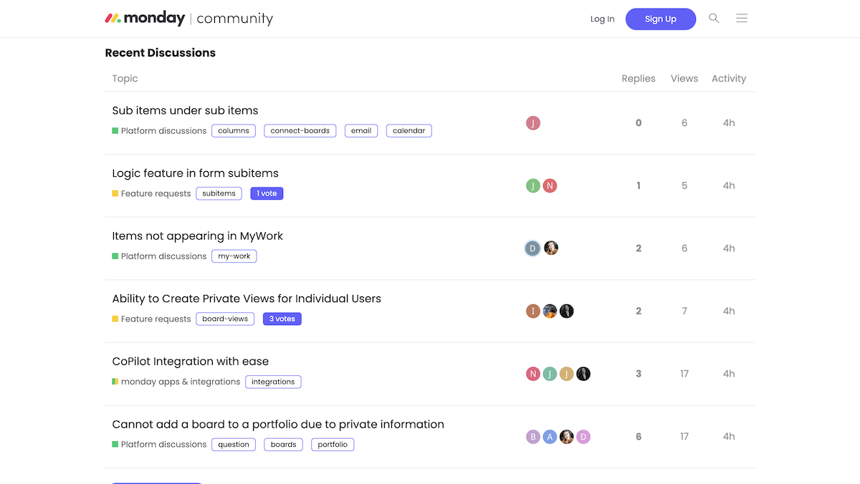Open the search icon in the header
This screenshot has width=860, height=484.
click(714, 19)
